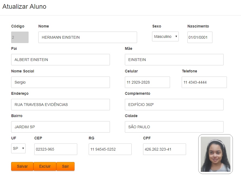Screen dimensions: 241x177
Task: Click the Sair button
Action: pyautogui.click(x=65, y=166)
